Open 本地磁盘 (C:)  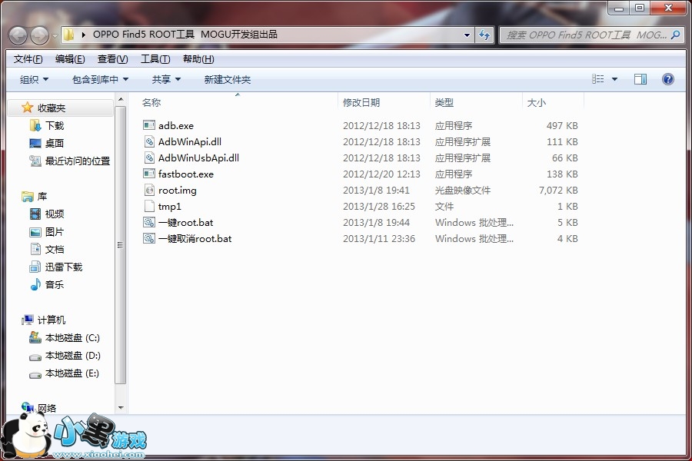[72, 338]
